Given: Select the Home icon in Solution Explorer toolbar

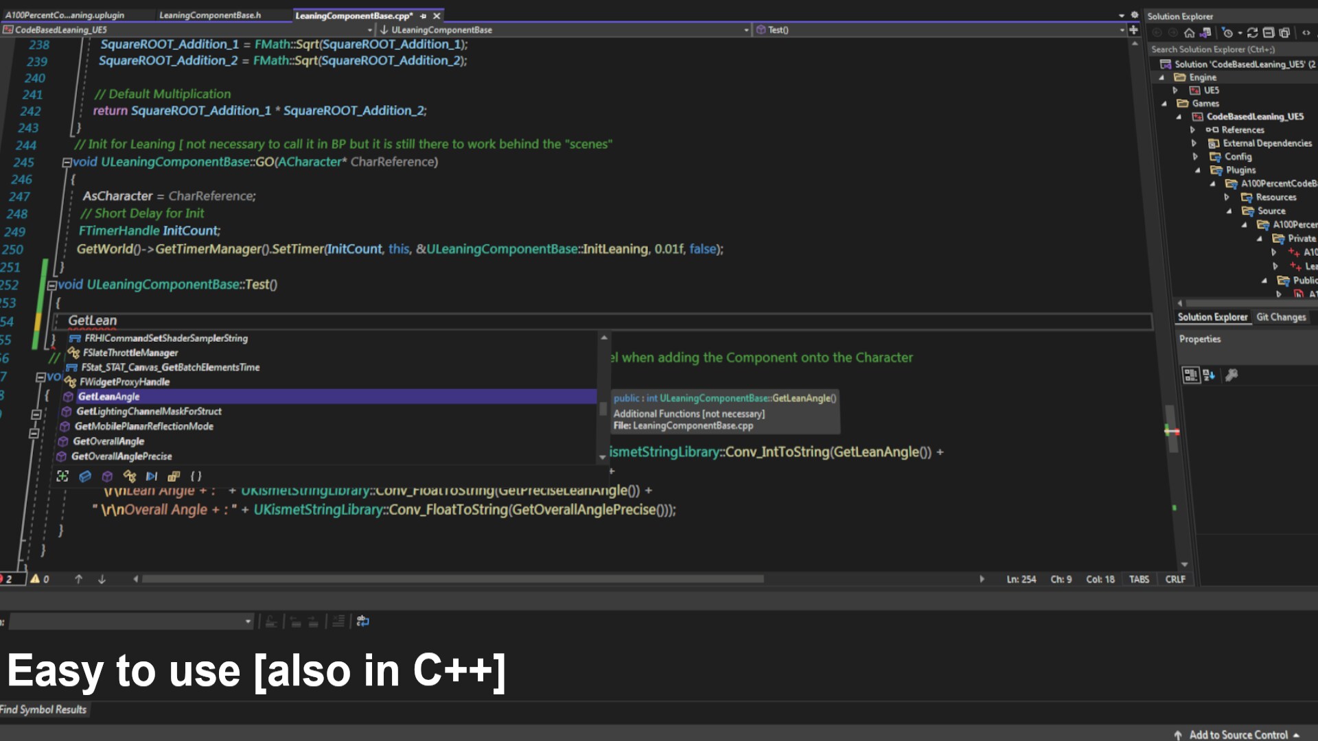Looking at the screenshot, I should [1190, 33].
